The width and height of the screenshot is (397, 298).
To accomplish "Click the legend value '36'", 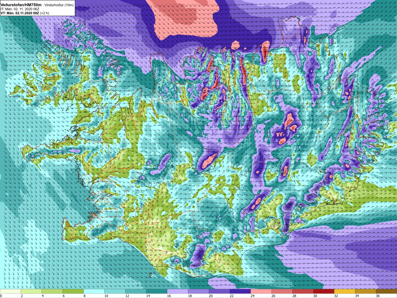I will [x=378, y=296].
